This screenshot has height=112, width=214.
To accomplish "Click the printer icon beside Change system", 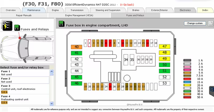I will 211,23.
